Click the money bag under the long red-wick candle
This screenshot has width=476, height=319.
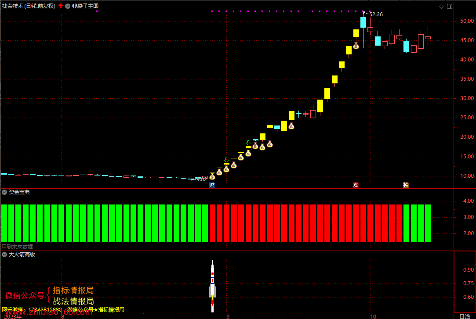270,144
